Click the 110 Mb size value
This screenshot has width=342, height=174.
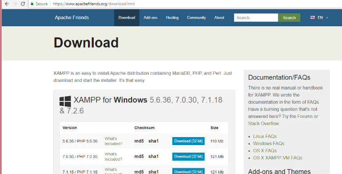[x=217, y=141]
